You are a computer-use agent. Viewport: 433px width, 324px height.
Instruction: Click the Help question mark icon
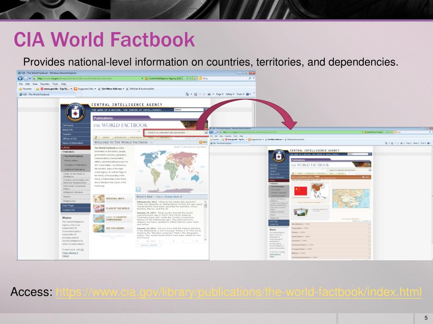pyautogui.click(x=248, y=94)
